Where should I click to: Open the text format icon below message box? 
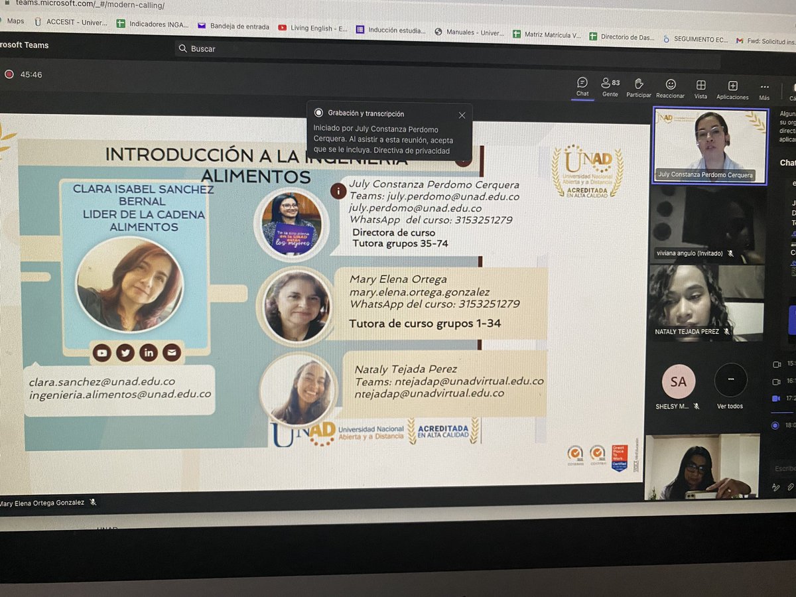point(775,488)
